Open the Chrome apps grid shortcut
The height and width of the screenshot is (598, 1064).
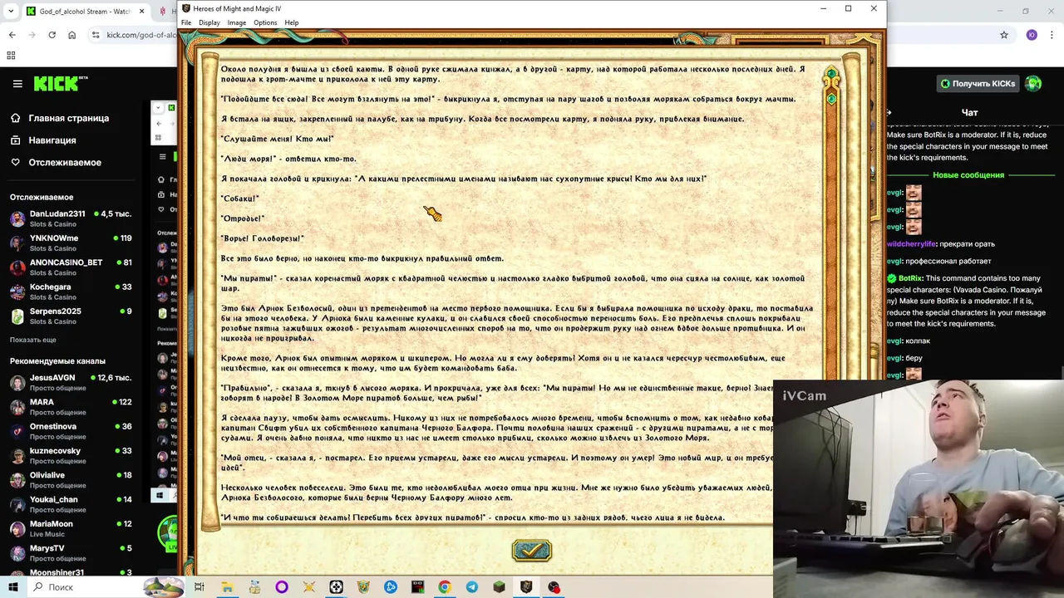pyautogui.click(x=11, y=56)
